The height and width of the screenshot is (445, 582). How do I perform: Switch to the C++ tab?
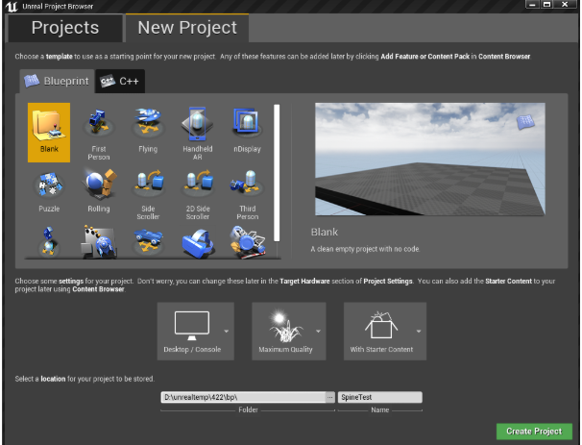pos(120,81)
